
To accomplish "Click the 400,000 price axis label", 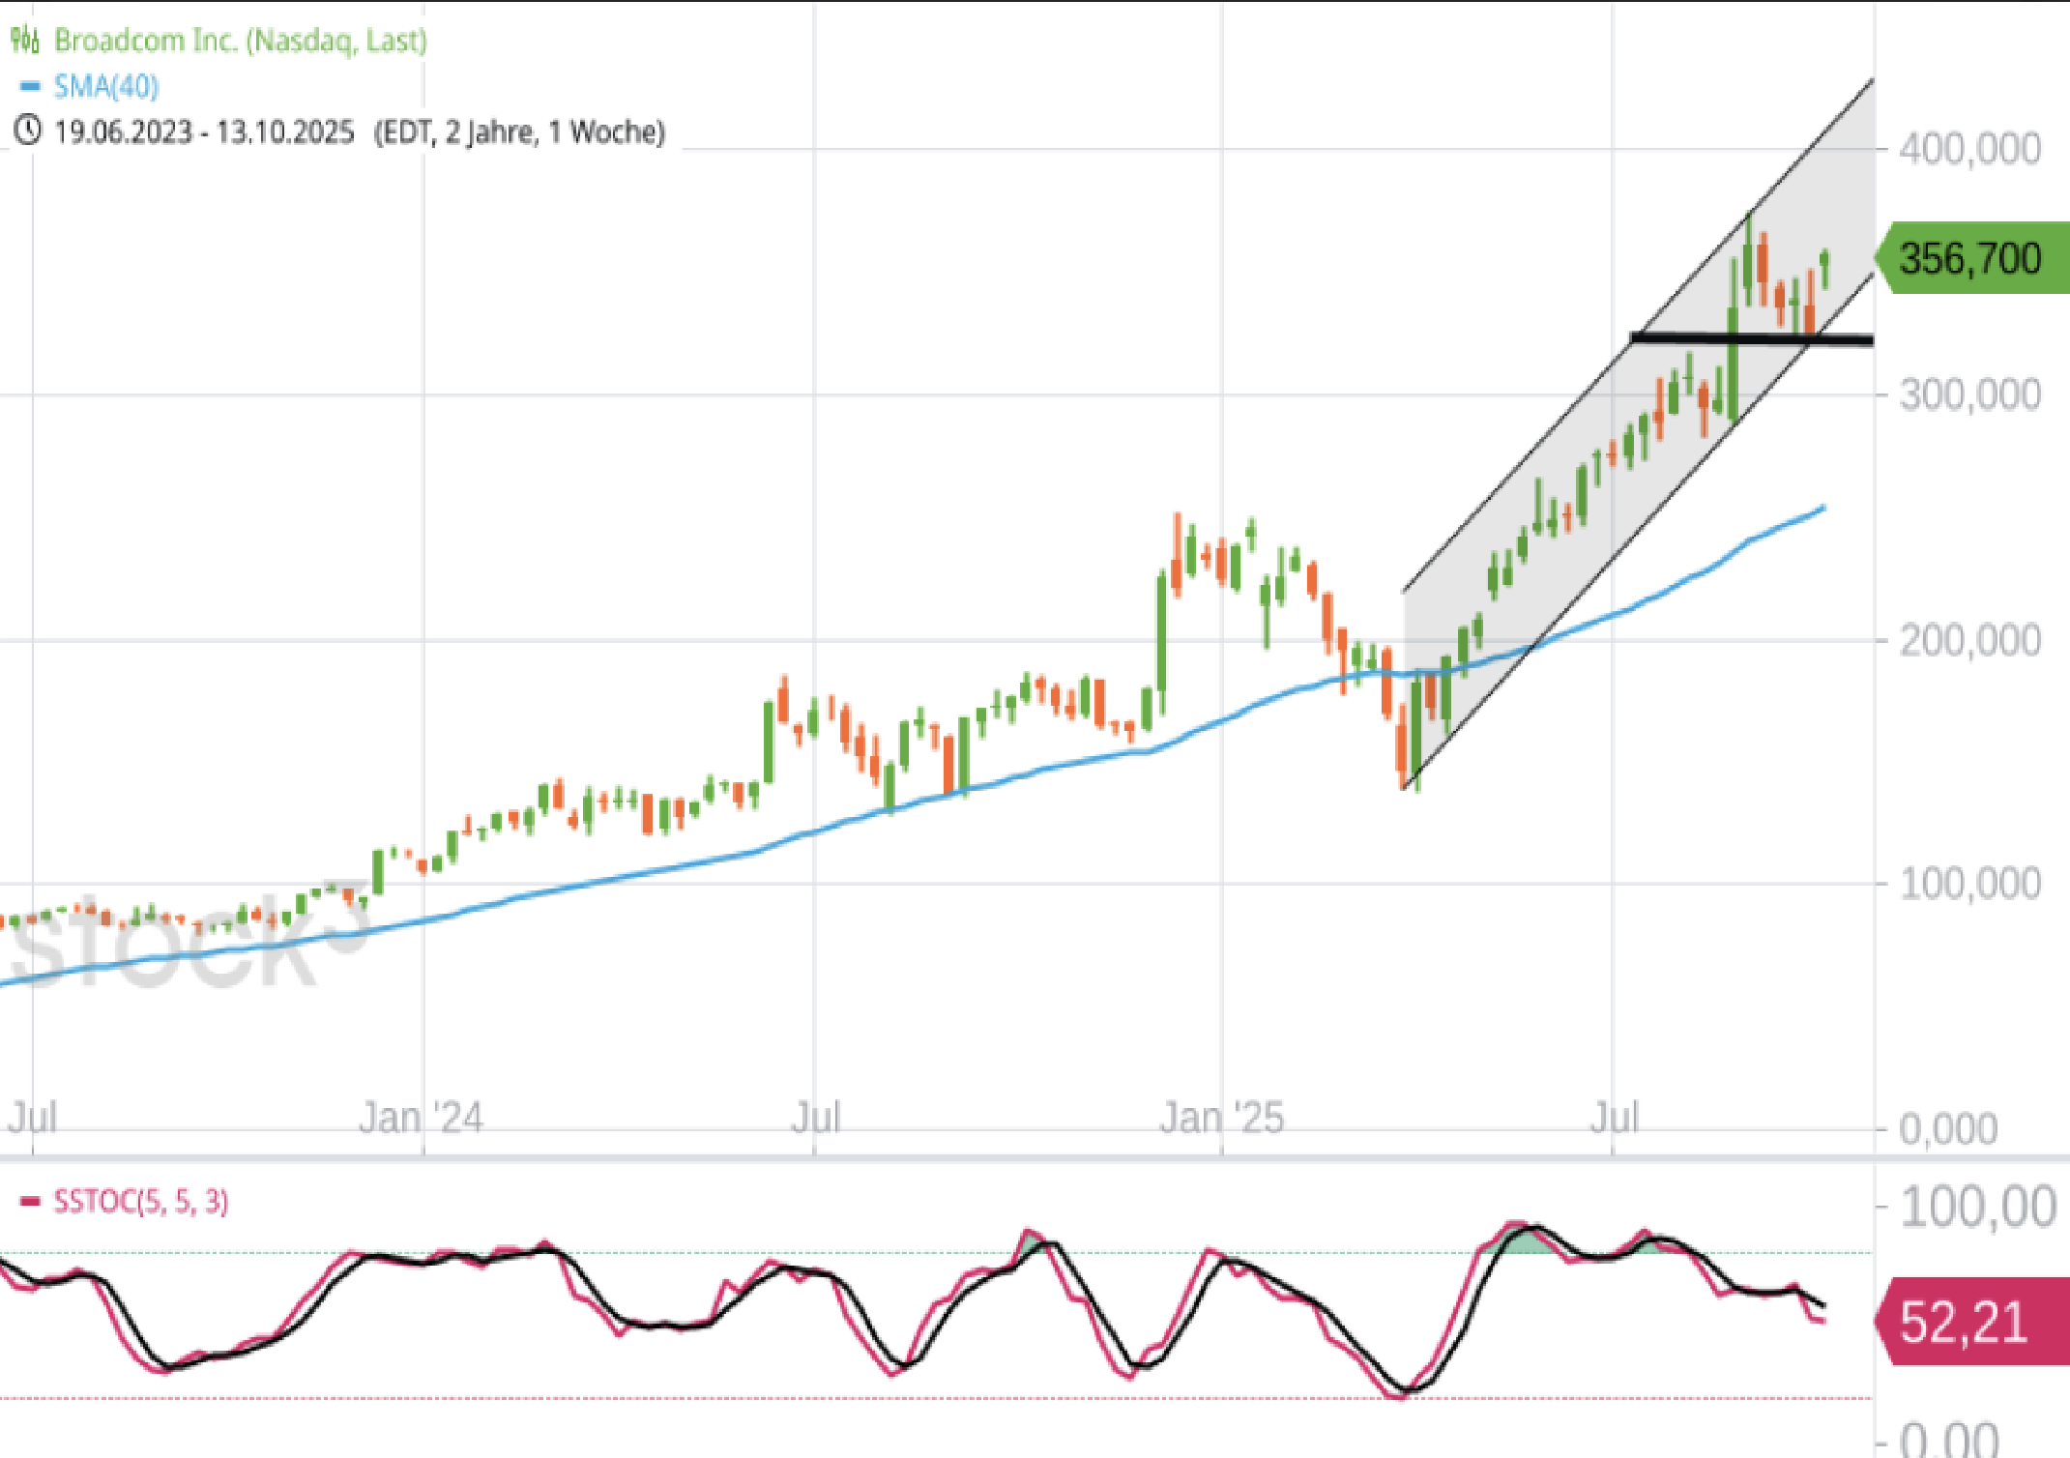I will pos(1969,149).
